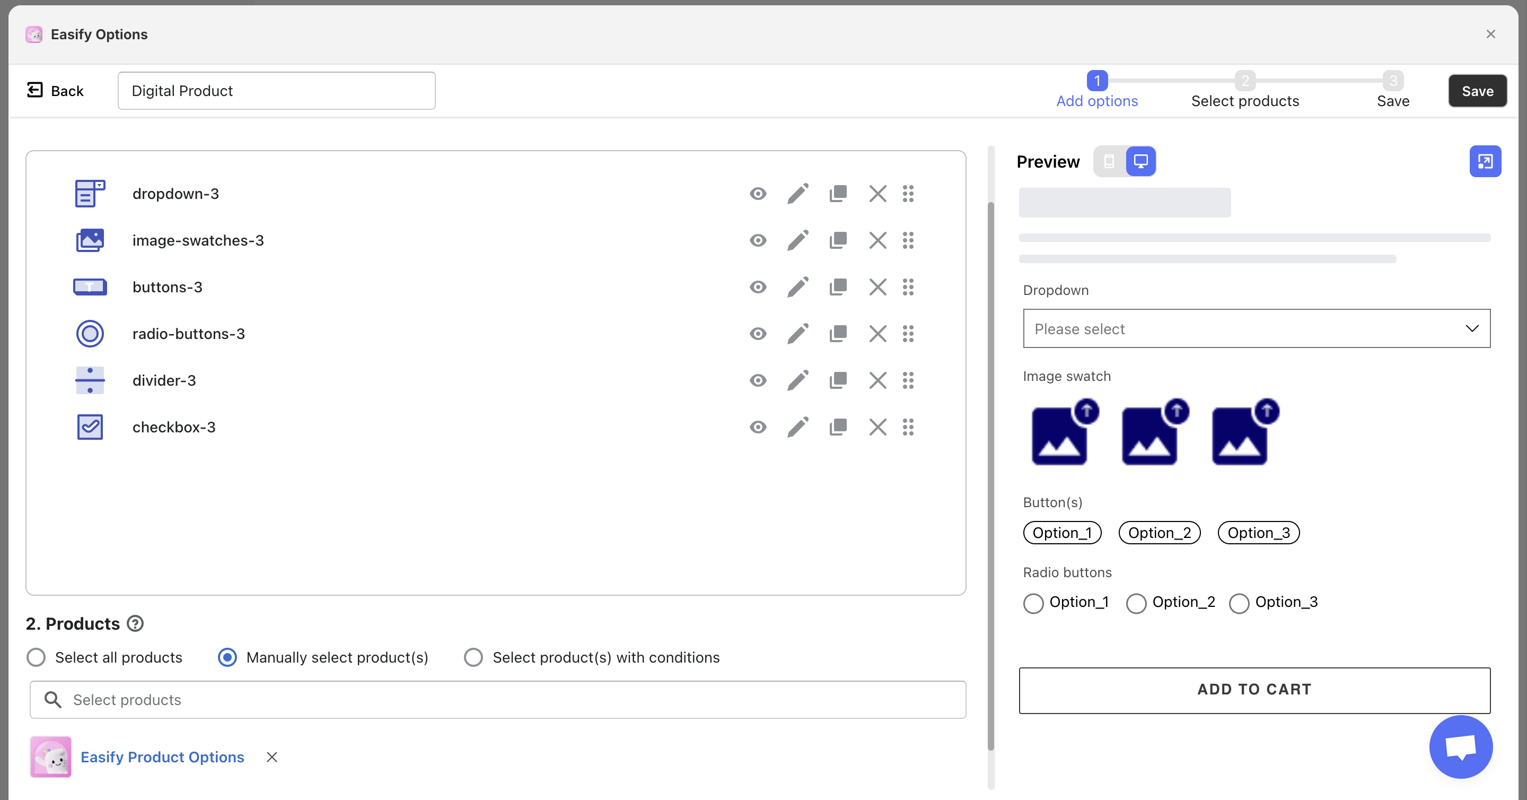Viewport: 1527px width, 800px height.
Task: Toggle visibility of divider-3
Action: (758, 380)
